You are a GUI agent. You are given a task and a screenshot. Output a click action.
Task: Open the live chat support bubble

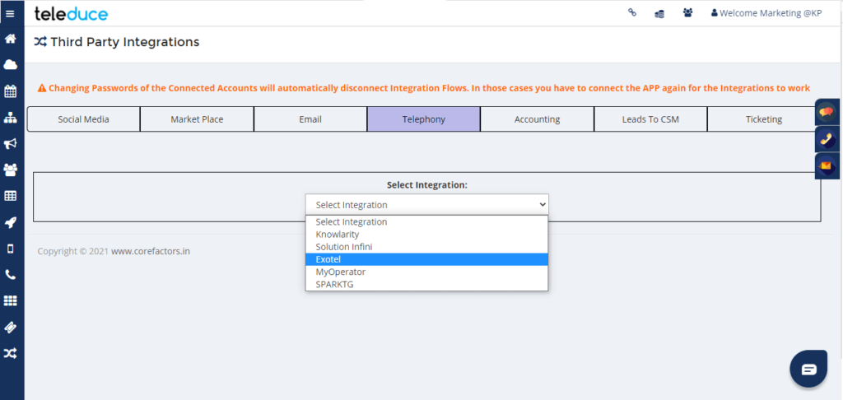click(808, 369)
